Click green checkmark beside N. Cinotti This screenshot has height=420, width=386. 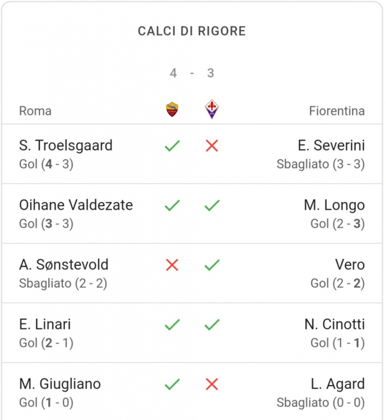click(212, 325)
